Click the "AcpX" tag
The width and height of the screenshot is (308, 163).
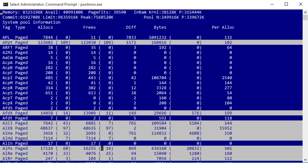[x=8, y=103]
